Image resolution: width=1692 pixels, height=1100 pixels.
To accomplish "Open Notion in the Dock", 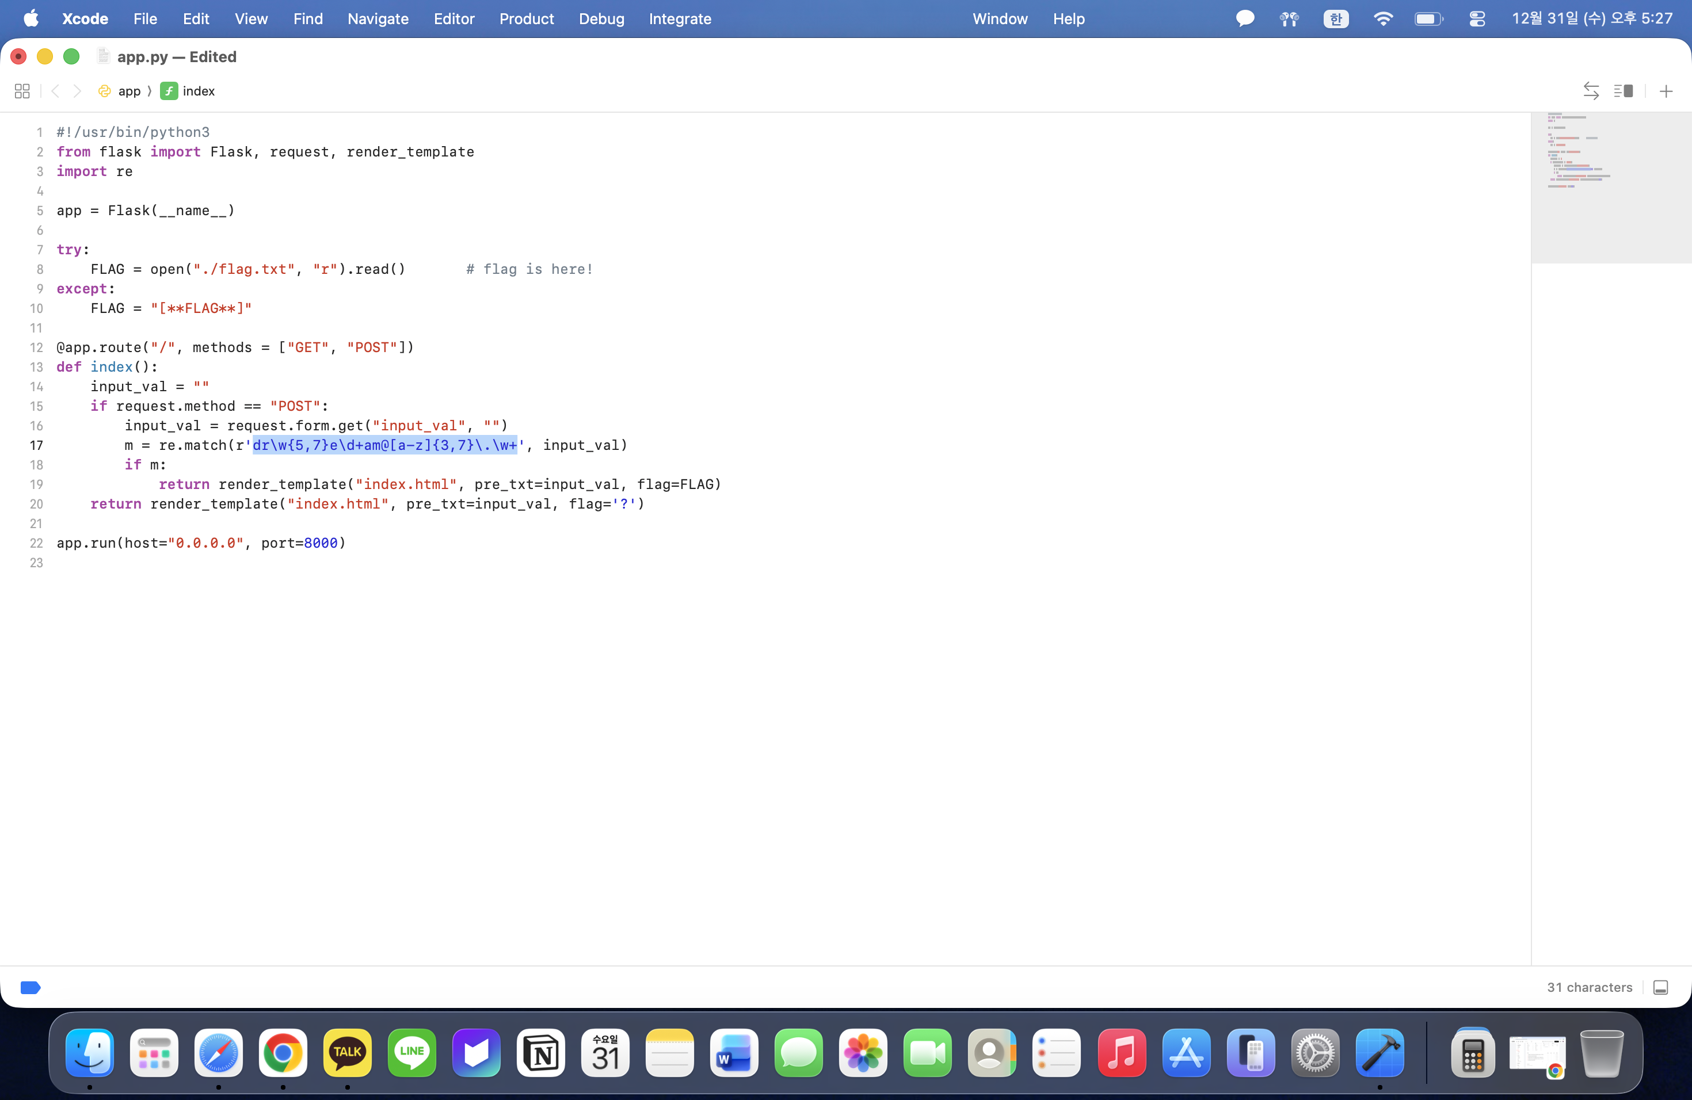I will coord(540,1052).
